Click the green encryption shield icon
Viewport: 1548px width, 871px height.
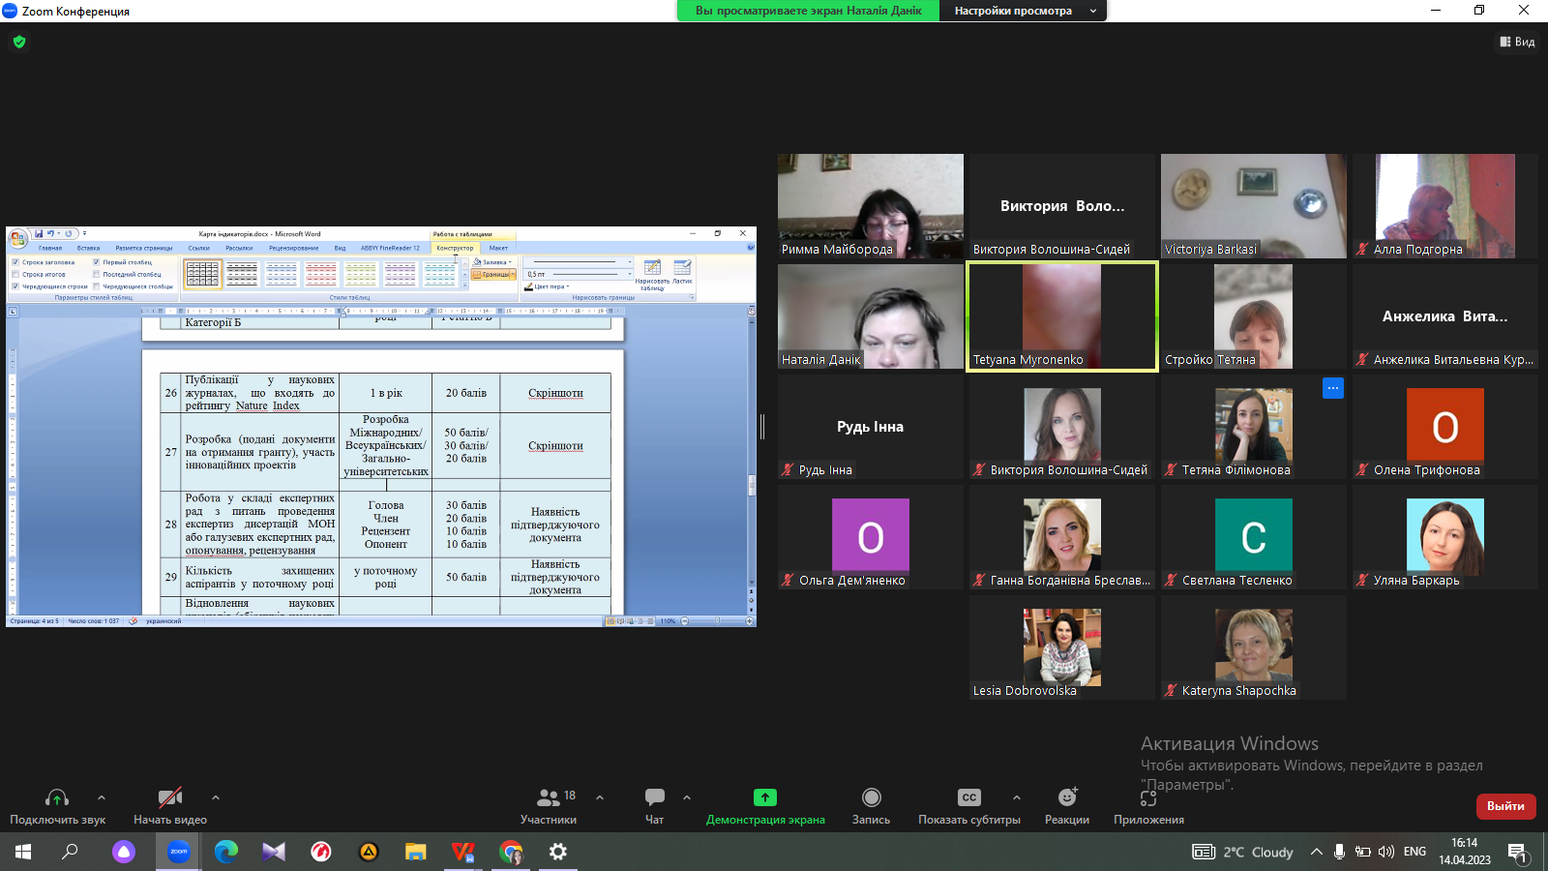19,42
